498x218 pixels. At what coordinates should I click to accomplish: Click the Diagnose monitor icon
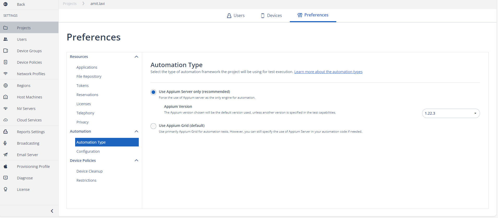pyautogui.click(x=5, y=178)
